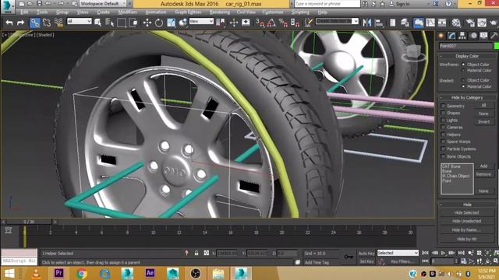
Task: Toggle the Percent Snap button
Action: 283,23
